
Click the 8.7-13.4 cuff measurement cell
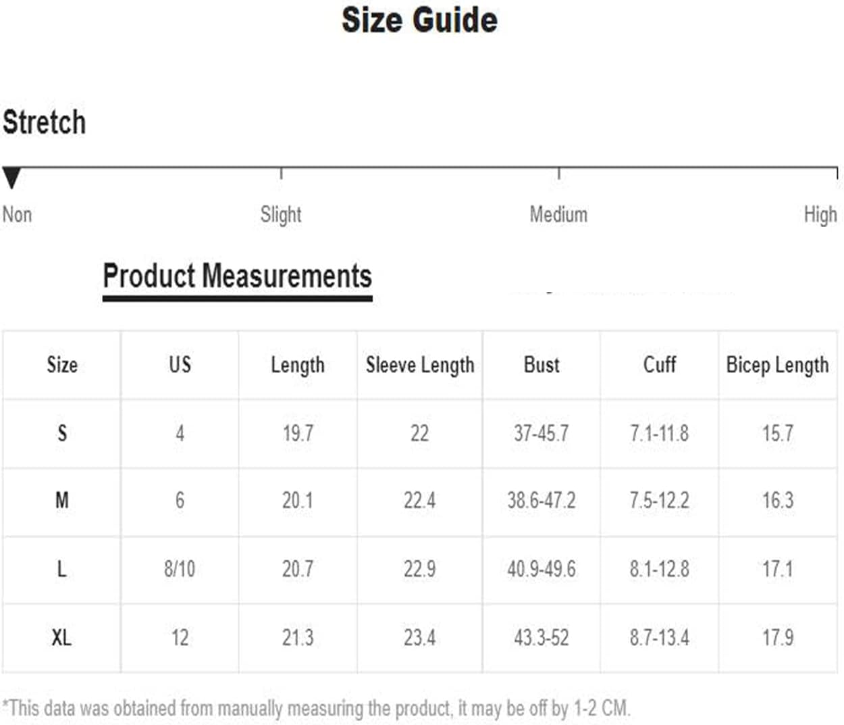[x=659, y=637]
